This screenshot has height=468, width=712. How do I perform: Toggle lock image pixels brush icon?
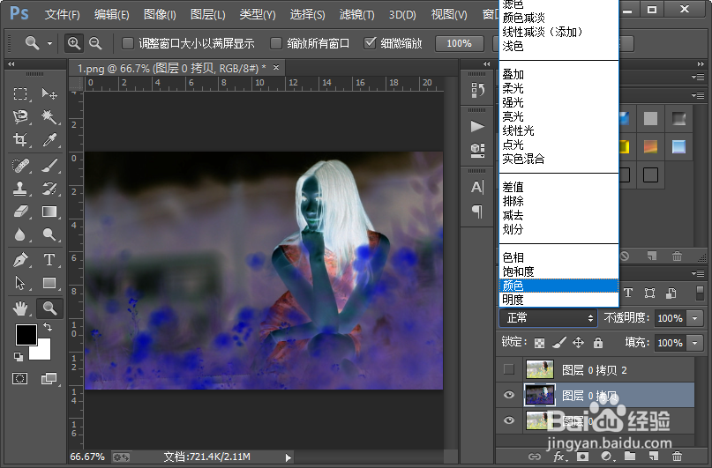(x=559, y=343)
